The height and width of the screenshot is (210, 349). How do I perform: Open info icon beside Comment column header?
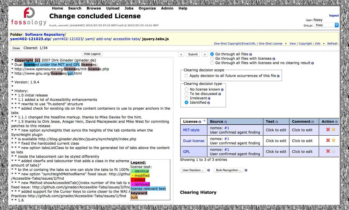[313, 122]
